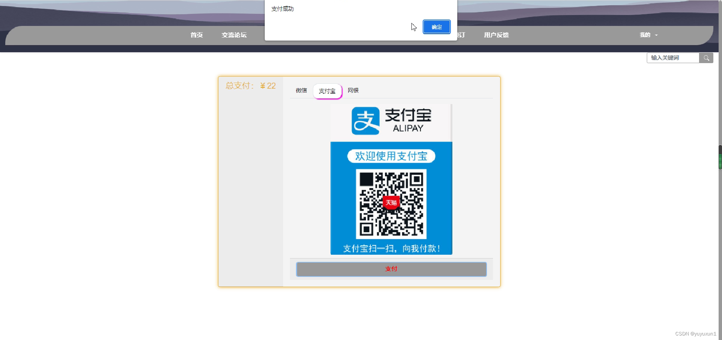
Task: Confirm the 支付成功 alert with 确定
Action: [x=437, y=27]
